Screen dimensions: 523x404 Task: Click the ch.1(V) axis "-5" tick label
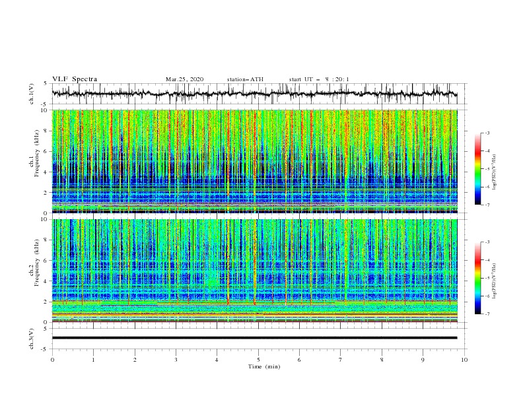[x=45, y=104]
